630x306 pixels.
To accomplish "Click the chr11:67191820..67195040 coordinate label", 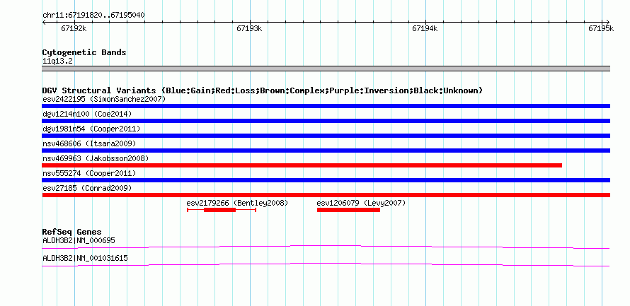I will pos(93,16).
